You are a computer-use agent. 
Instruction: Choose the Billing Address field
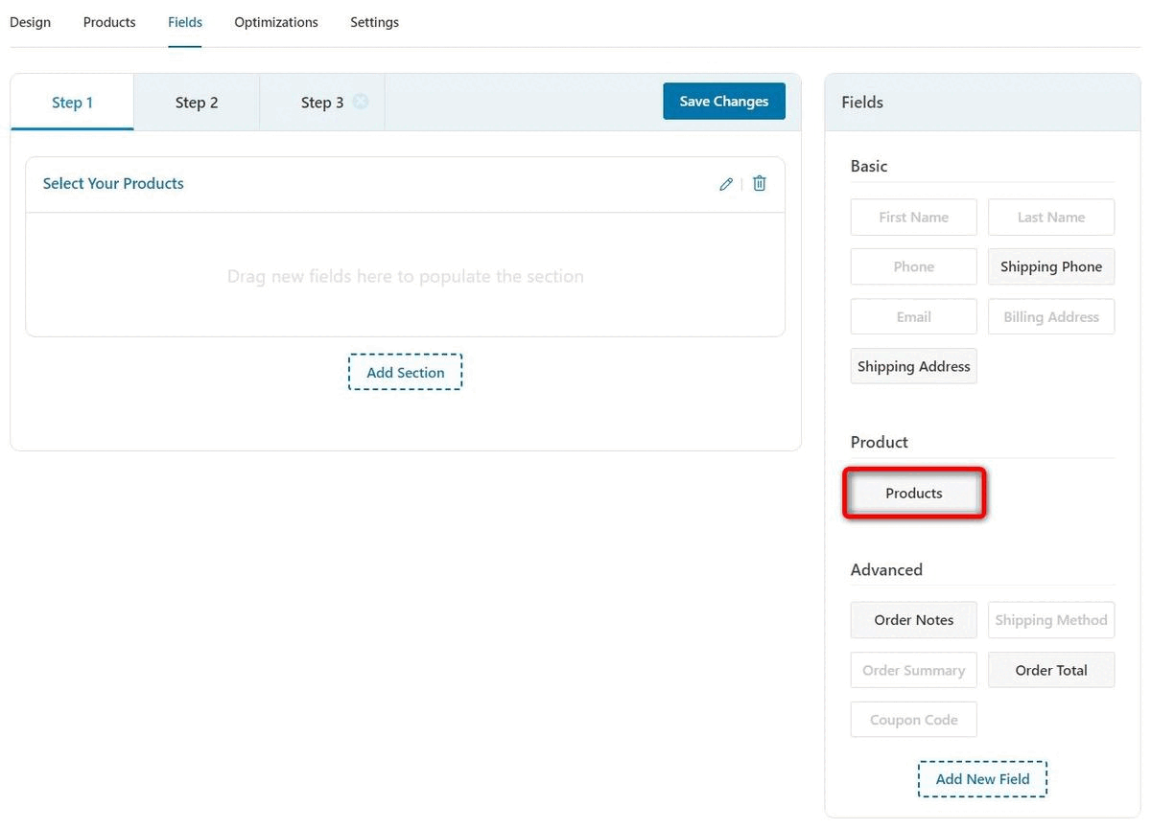[1051, 317]
